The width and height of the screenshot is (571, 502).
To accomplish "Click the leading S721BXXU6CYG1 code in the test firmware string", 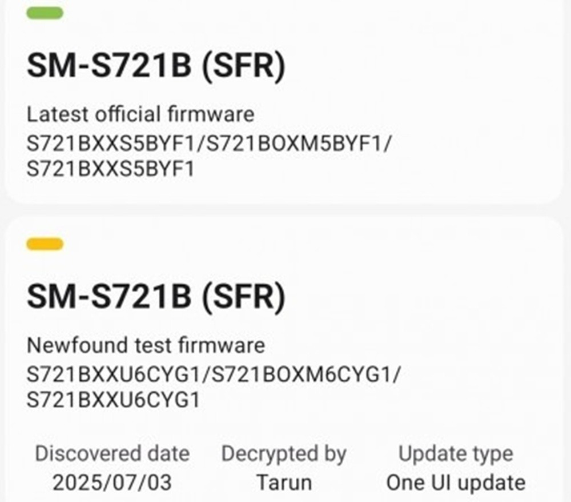I will point(113,374).
